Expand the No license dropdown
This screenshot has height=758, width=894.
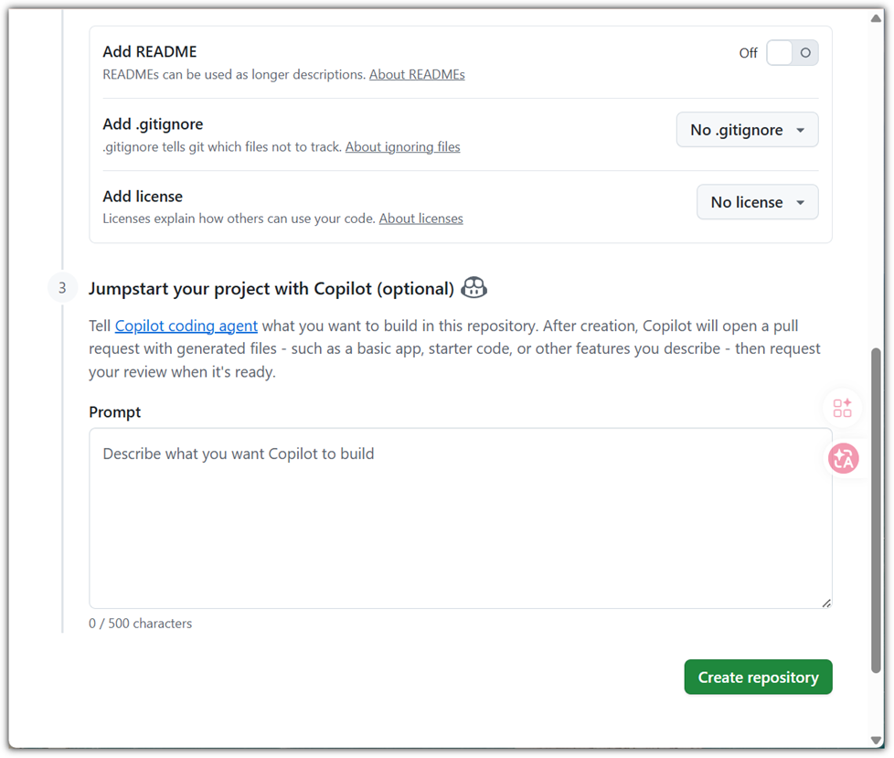click(x=757, y=202)
